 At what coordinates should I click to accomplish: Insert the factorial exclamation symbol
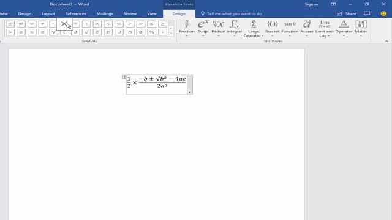(x=86, y=24)
